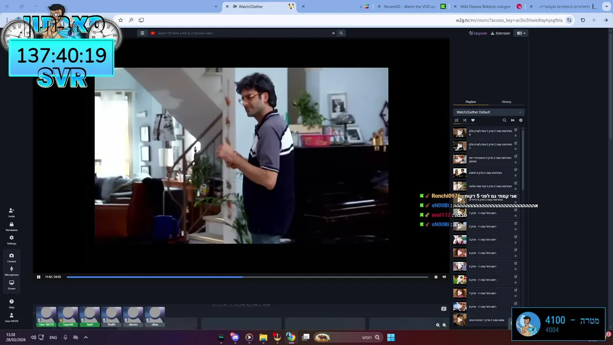Open the video player settings gear
Viewport: 613px width, 345px height.
pyautogui.click(x=436, y=277)
